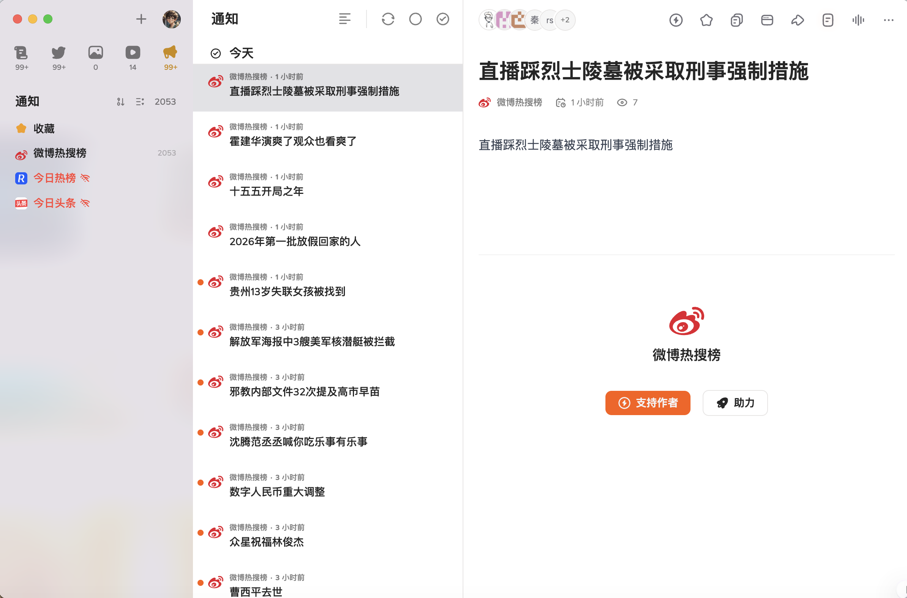
Task: Open the list filter options menu
Action: (345, 19)
